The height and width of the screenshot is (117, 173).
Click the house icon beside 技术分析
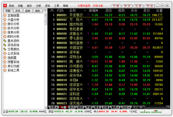click(5, 28)
